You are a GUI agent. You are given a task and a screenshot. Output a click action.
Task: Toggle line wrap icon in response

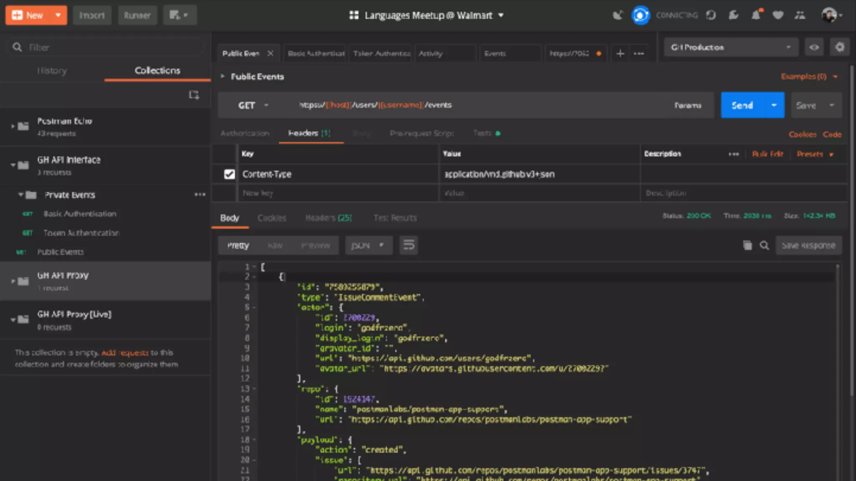[x=408, y=246]
